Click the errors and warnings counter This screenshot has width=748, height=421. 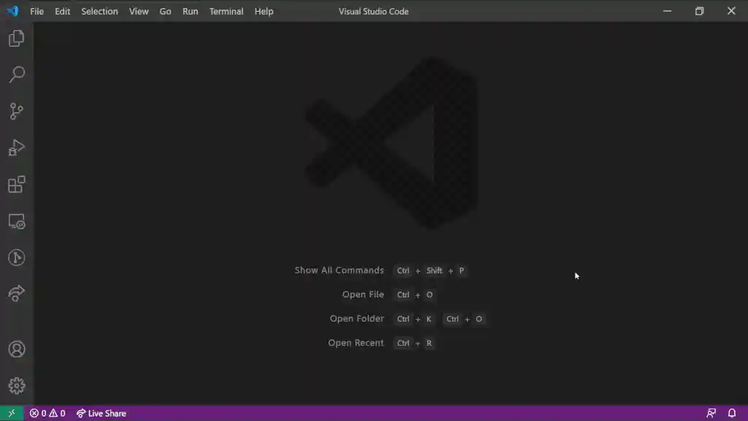click(47, 413)
